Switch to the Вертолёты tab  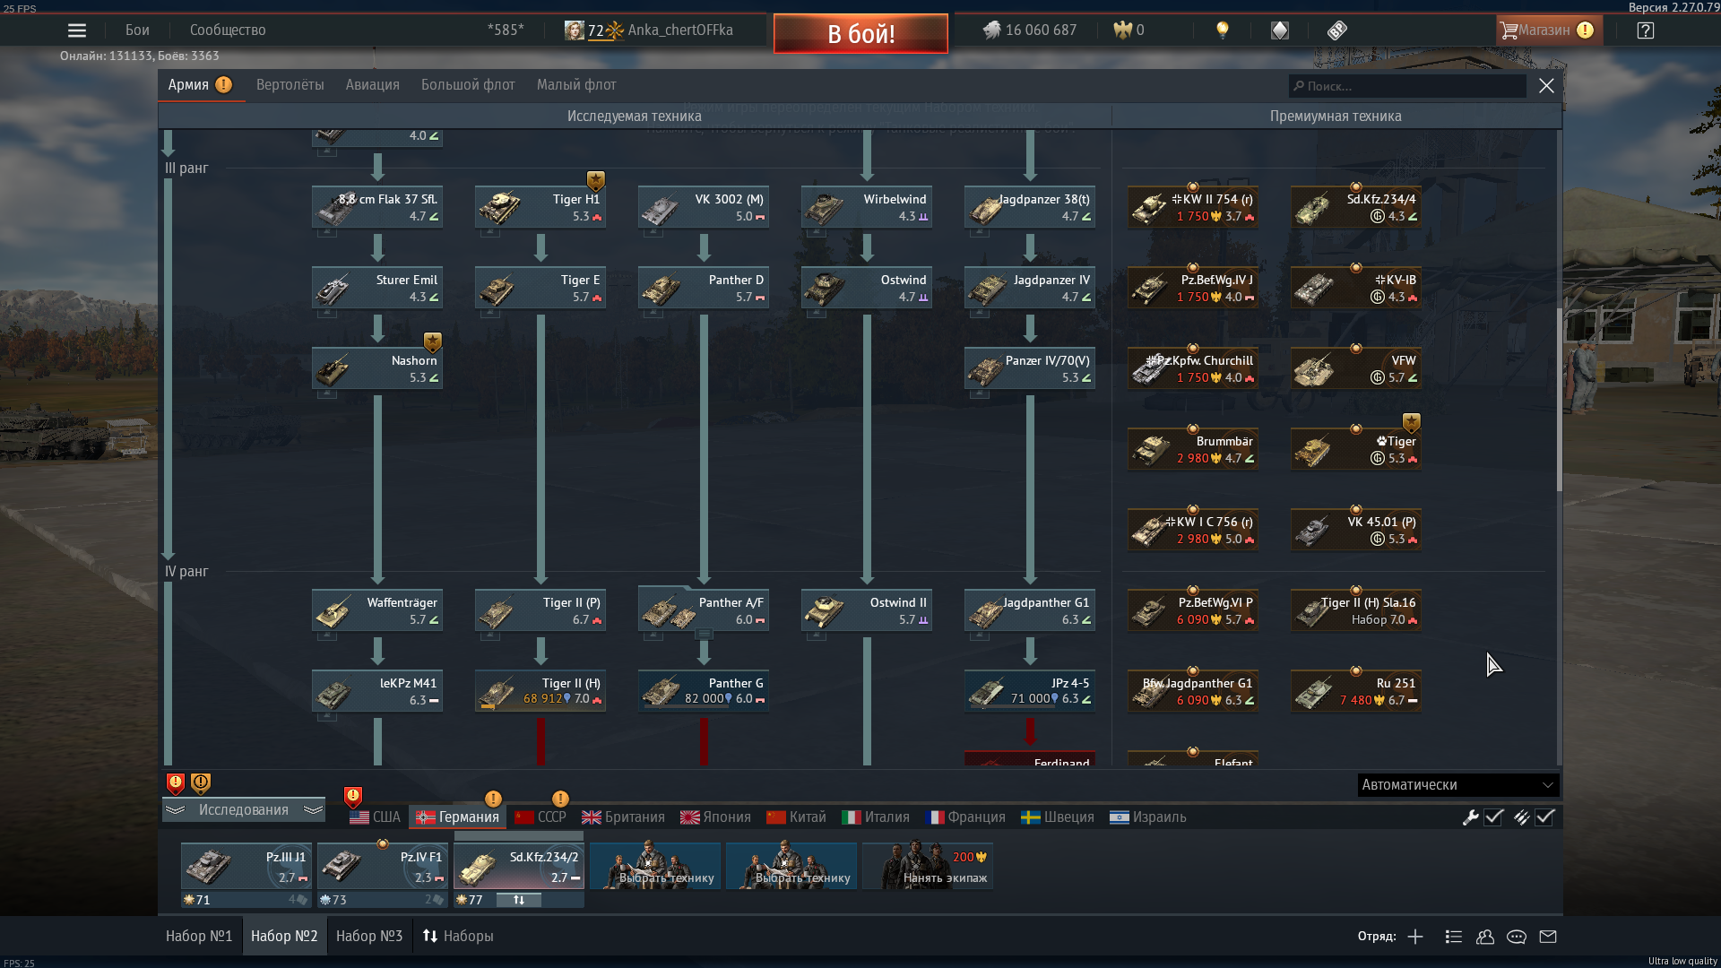tap(290, 85)
